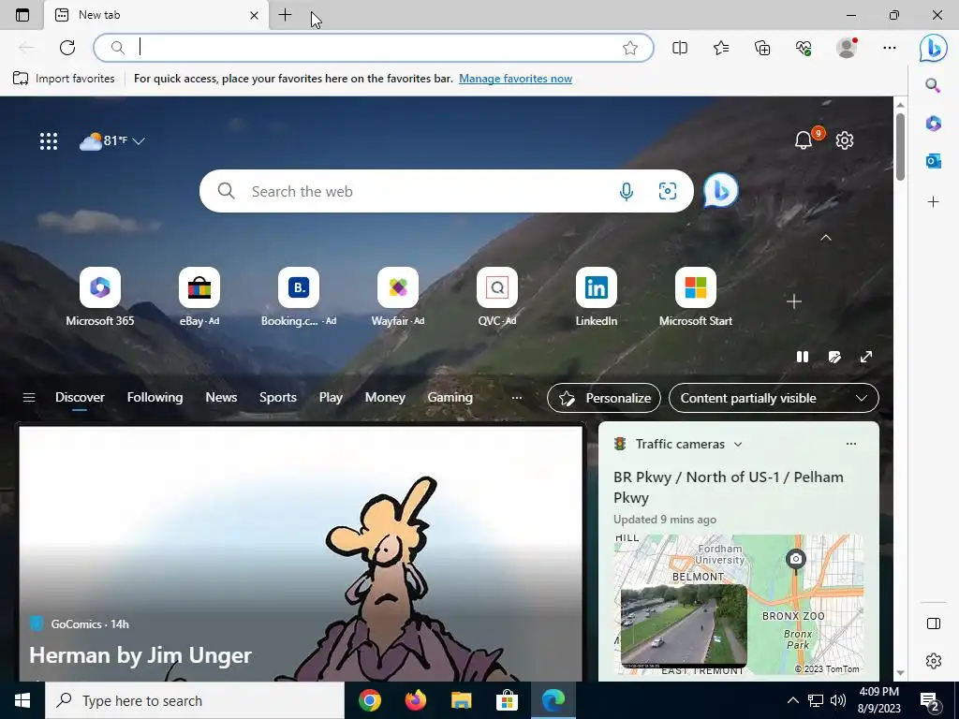Screen dimensions: 959x719
Task: Add an app to sidebar with plus
Action: point(933,202)
